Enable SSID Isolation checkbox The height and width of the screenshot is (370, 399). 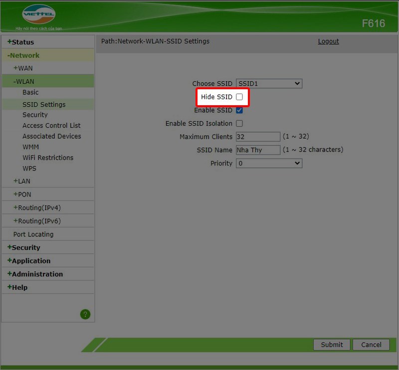239,124
